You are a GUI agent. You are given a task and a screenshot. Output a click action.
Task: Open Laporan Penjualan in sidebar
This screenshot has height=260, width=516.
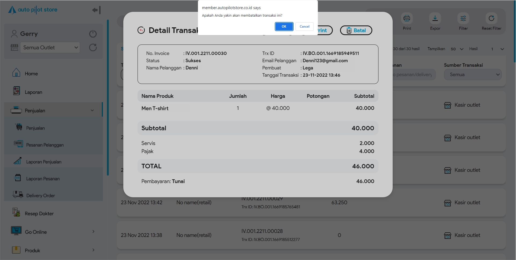(44, 162)
